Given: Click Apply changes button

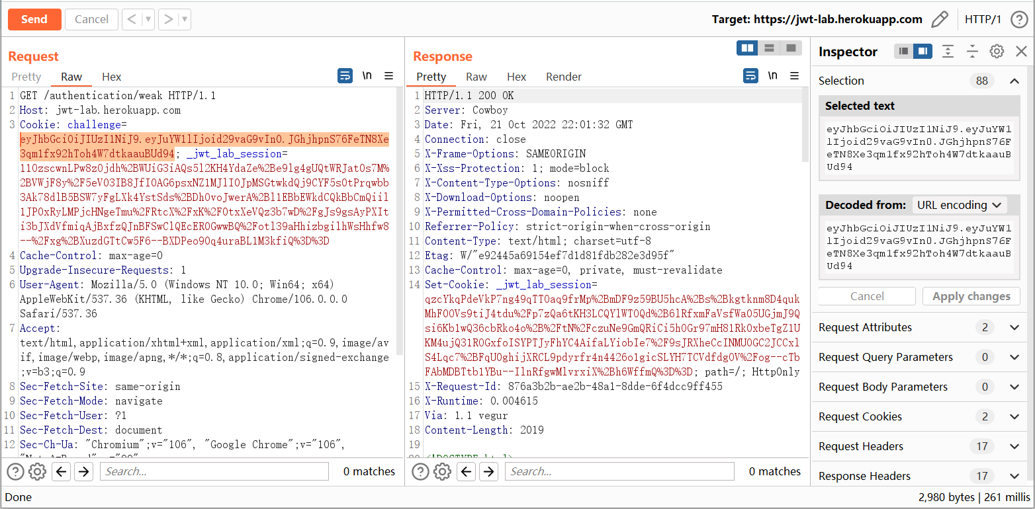Looking at the screenshot, I should (x=971, y=296).
